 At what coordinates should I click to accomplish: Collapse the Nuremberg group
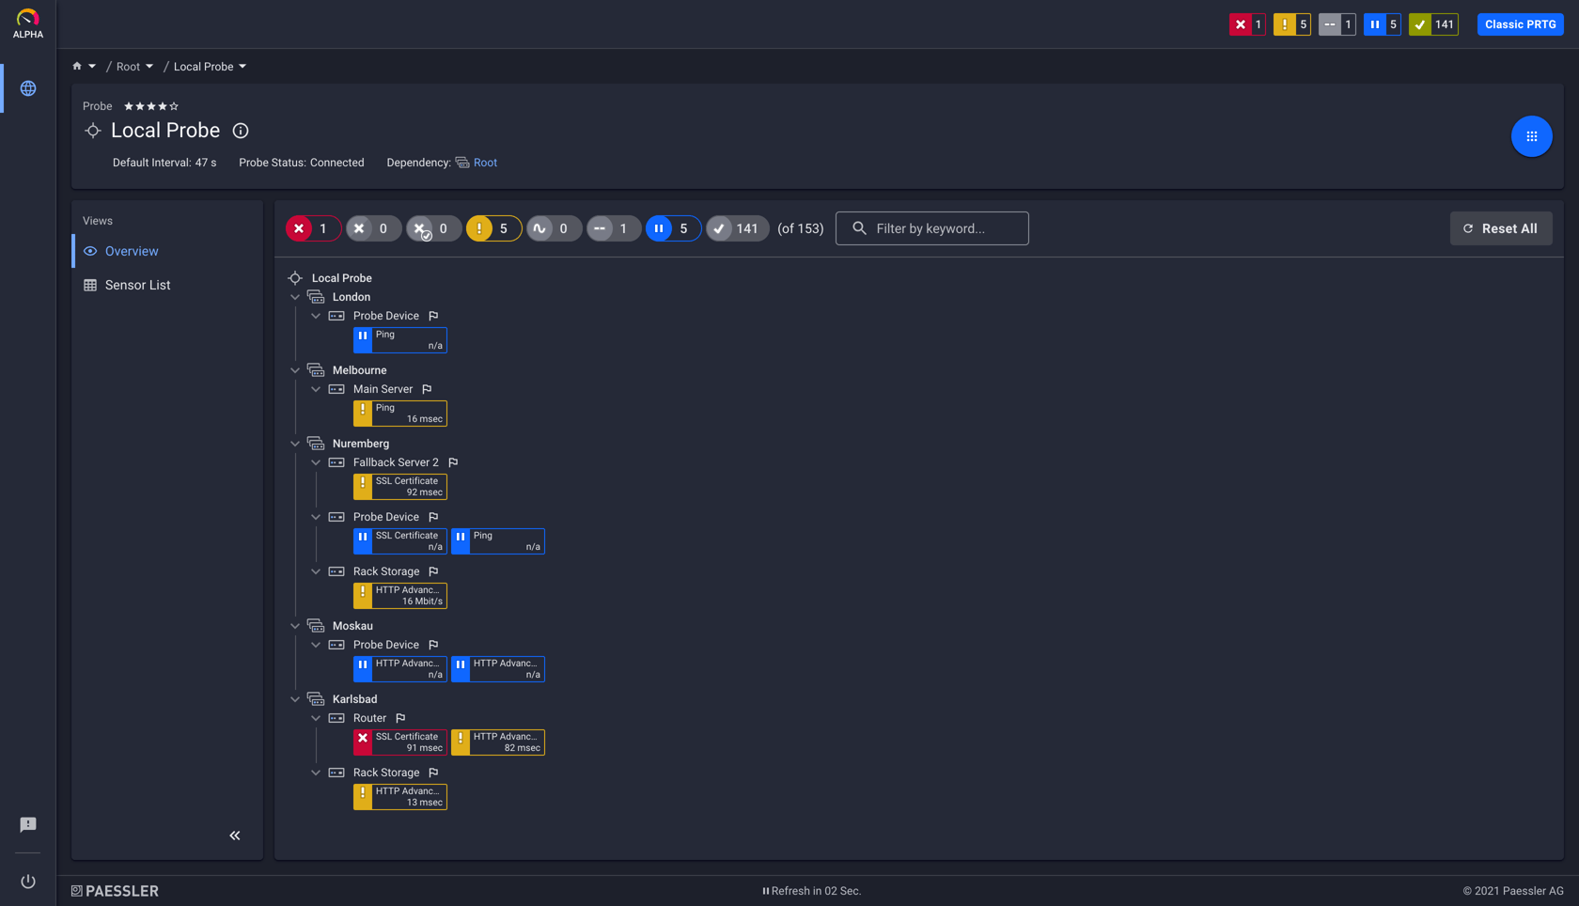(x=295, y=444)
